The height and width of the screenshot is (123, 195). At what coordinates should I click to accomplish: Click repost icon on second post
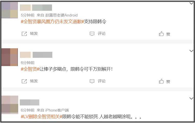pyautogui.click(x=24, y=81)
